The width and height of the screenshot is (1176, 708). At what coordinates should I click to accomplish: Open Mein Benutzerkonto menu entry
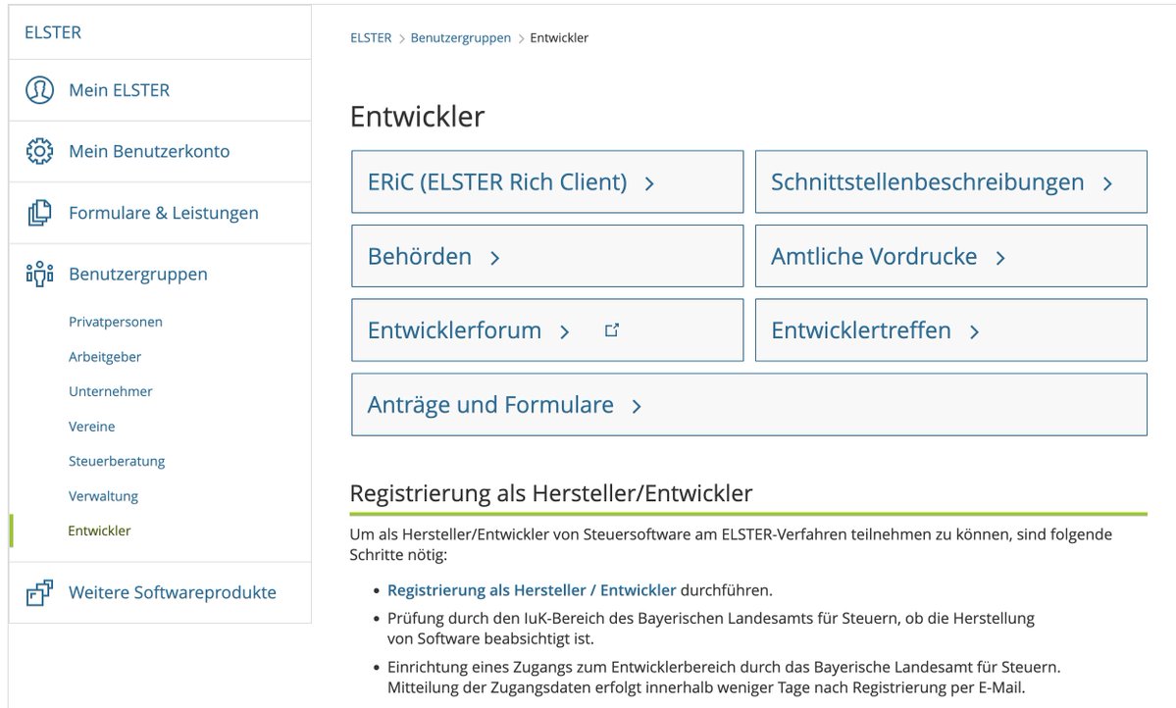click(160, 151)
